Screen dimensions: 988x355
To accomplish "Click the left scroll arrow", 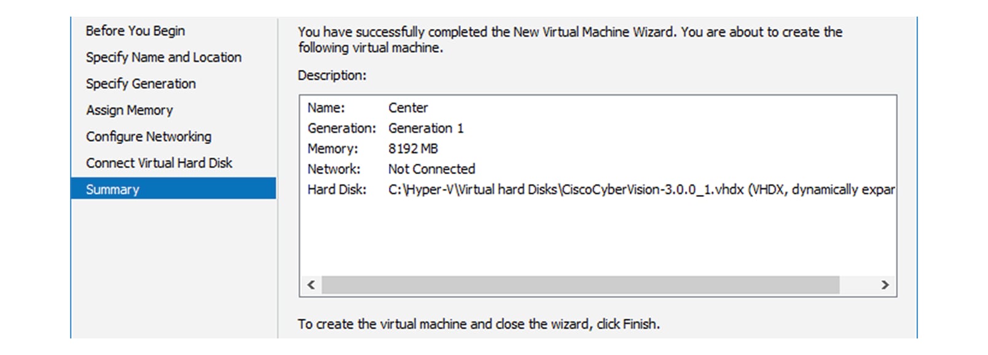I will point(311,284).
